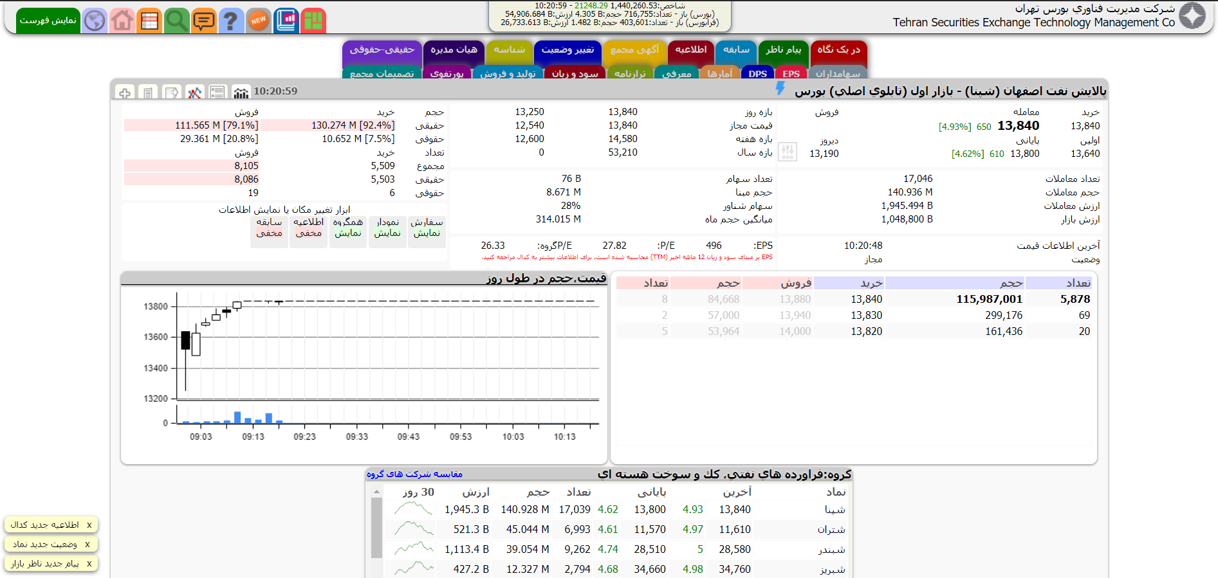Click the مقایسه شرکت های گروه link
Screen dimensions: 1218x578
click(x=414, y=474)
